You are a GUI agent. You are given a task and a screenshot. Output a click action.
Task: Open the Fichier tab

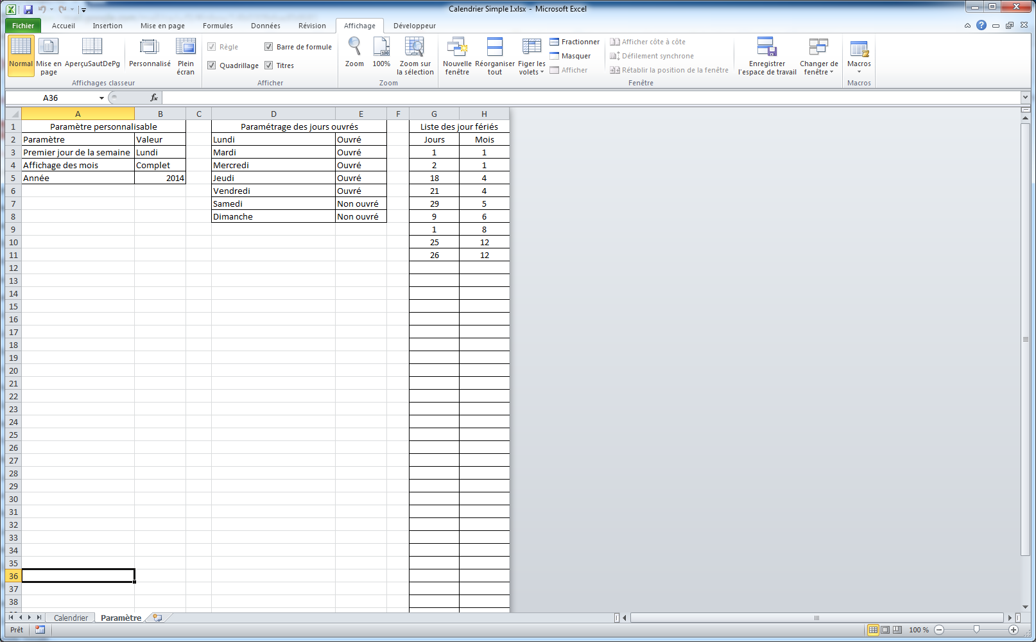(23, 26)
